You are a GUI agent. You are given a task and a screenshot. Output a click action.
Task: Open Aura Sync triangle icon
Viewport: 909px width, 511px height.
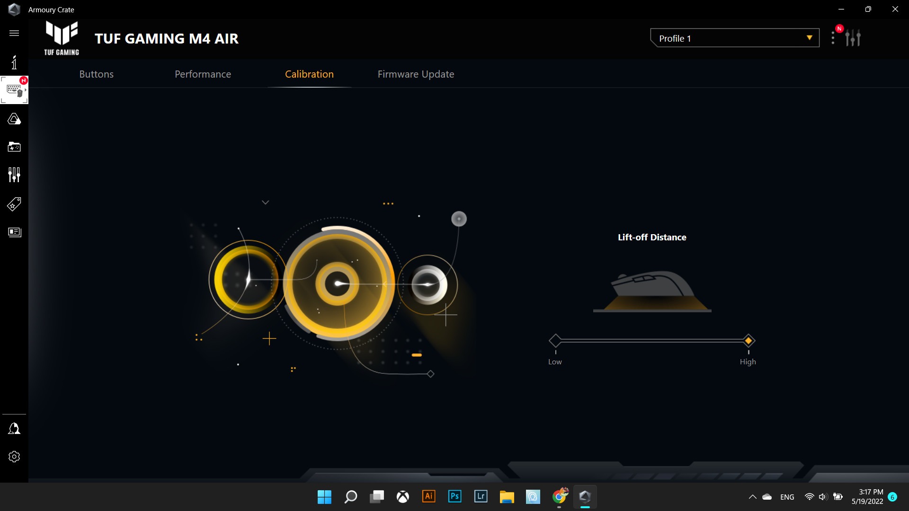pos(14,119)
